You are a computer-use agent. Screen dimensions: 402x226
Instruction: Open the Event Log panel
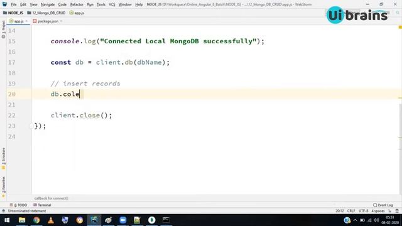pos(383,205)
